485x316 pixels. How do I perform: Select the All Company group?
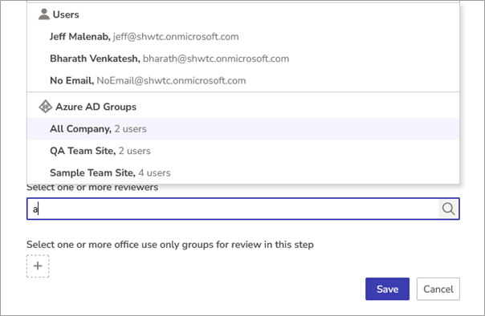243,129
